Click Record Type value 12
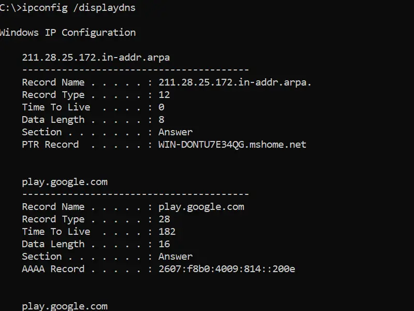This screenshot has height=311, width=414. point(164,95)
